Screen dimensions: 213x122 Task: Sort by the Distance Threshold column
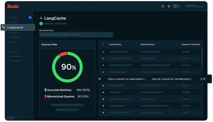pyautogui.click(x=191, y=44)
